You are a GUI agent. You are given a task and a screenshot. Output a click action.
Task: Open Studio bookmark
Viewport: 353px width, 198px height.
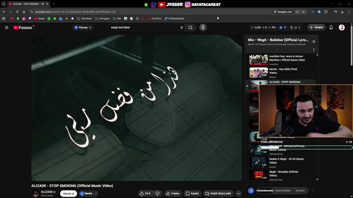pos(39,19)
